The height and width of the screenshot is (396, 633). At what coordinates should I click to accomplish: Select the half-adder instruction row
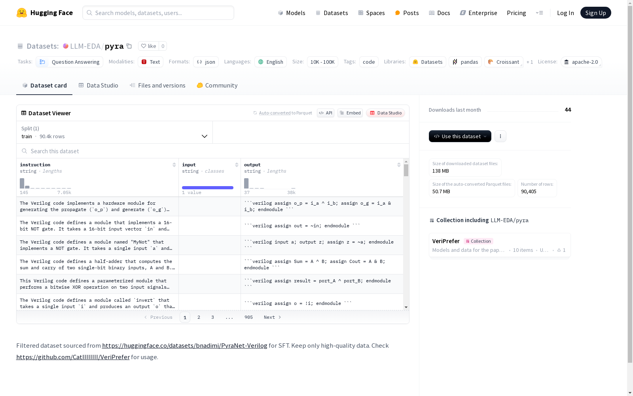tap(210, 265)
